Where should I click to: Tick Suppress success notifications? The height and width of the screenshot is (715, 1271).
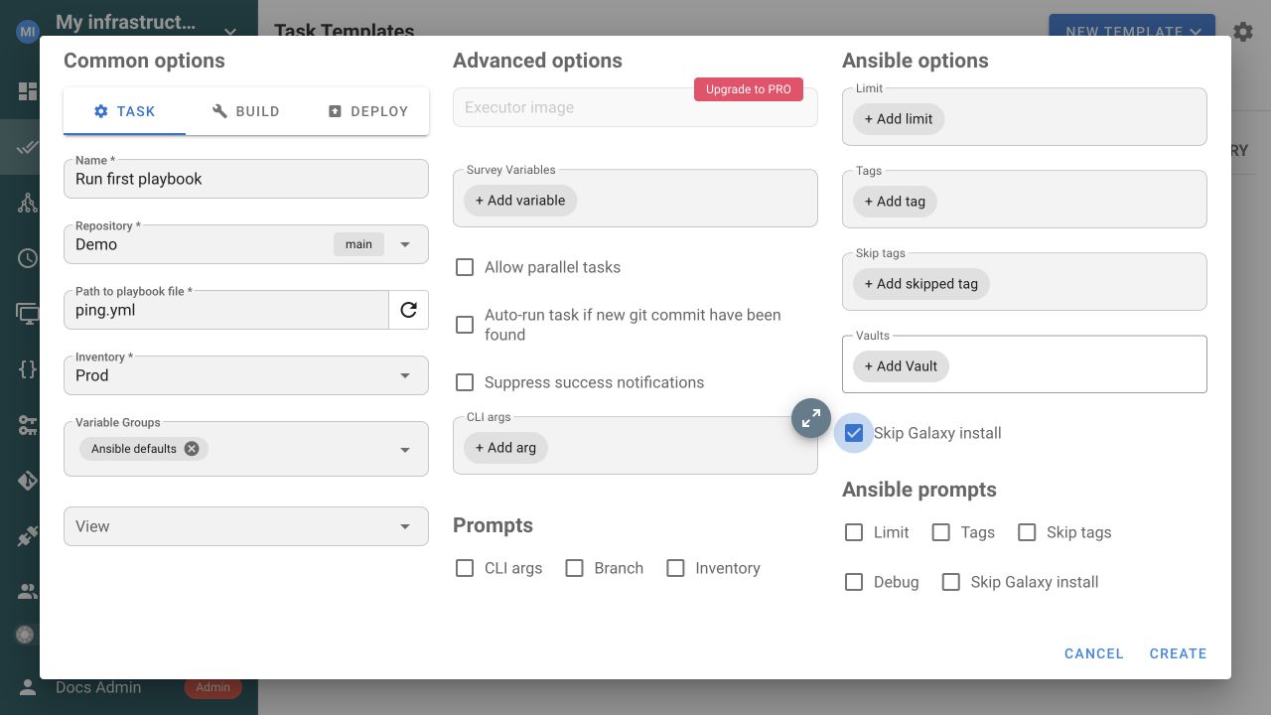click(x=465, y=382)
